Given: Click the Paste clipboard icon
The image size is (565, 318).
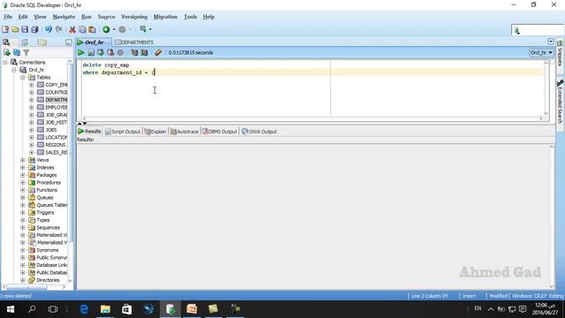Looking at the screenshot, I should click(92, 29).
